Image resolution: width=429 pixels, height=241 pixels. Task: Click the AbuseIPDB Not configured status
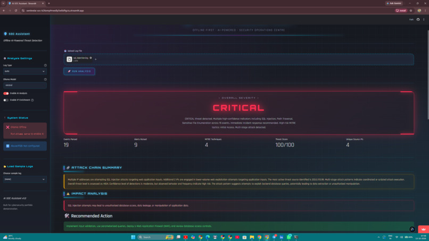[25, 146]
